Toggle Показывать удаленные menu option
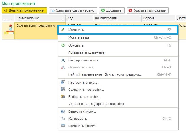 (x=86, y=52)
